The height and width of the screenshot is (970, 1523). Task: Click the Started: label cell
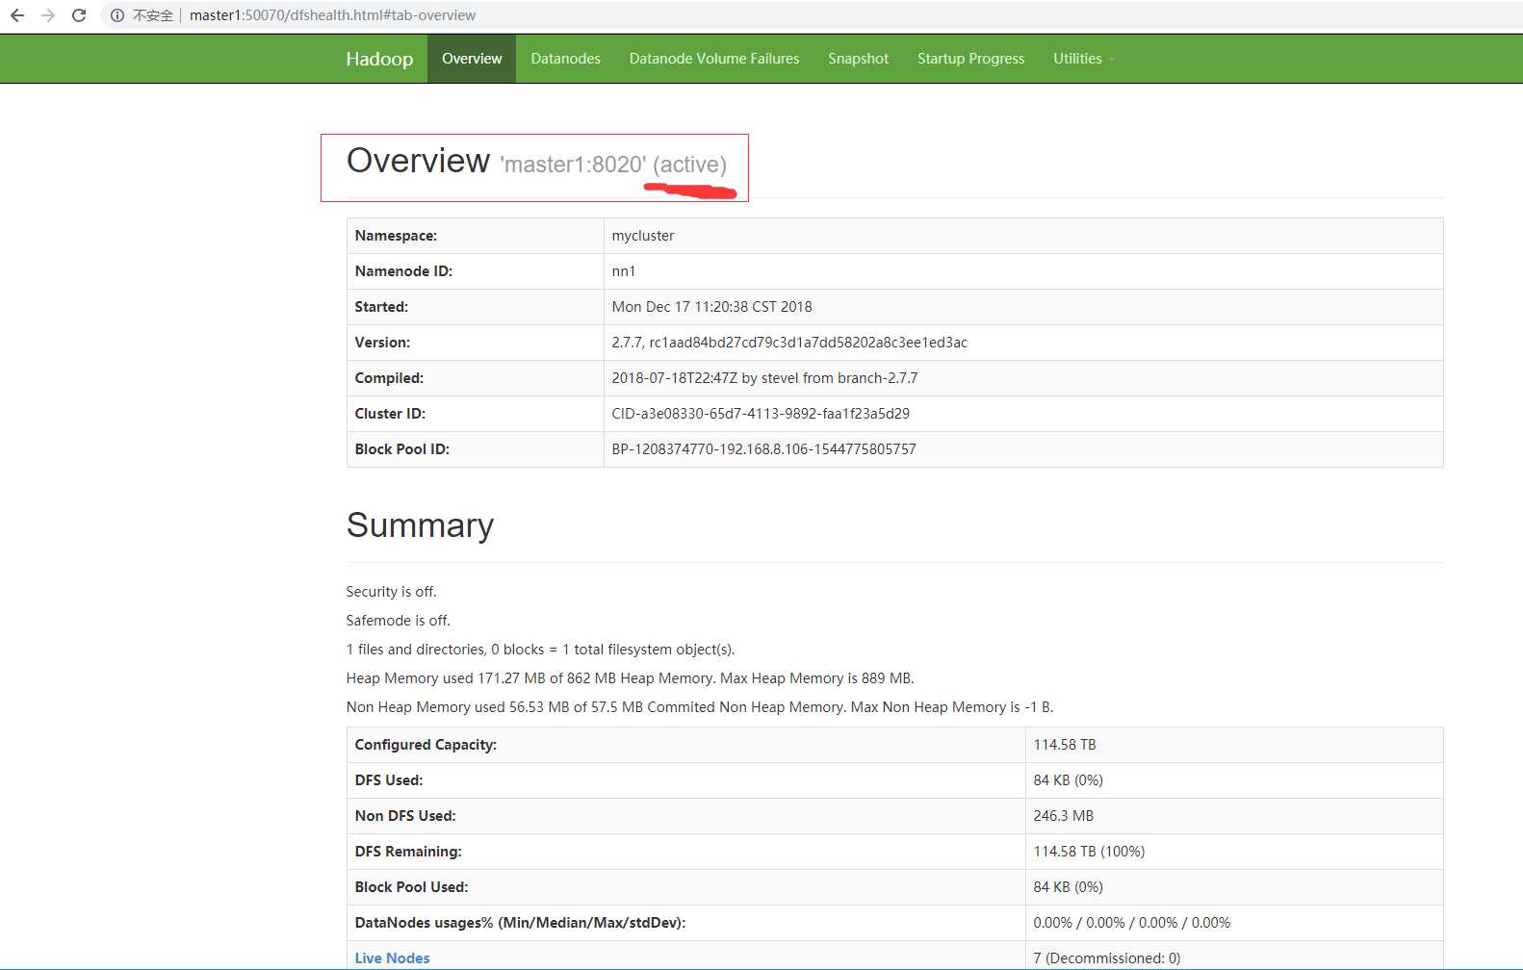tap(476, 307)
